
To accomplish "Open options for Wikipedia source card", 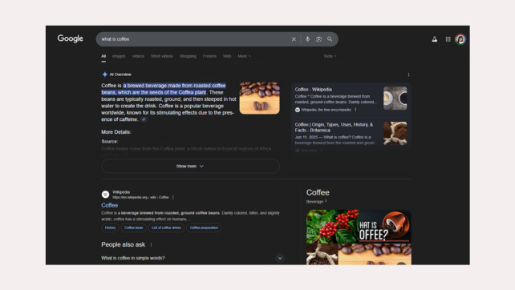I will tap(355, 110).
